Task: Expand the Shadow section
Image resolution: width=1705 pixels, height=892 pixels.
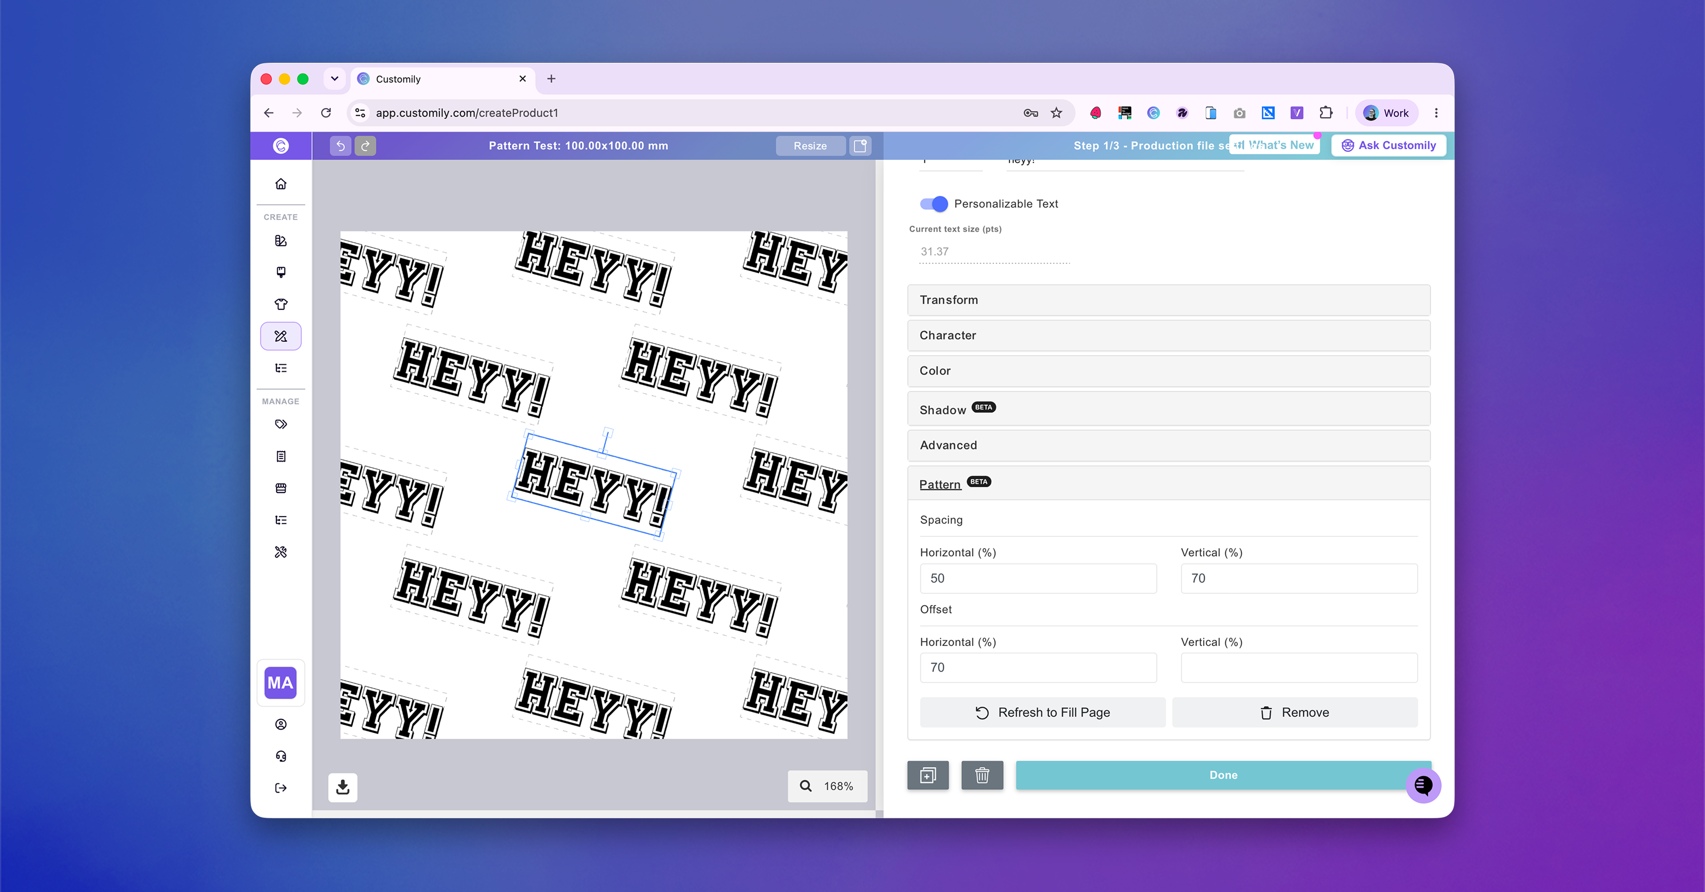Action: point(1168,408)
